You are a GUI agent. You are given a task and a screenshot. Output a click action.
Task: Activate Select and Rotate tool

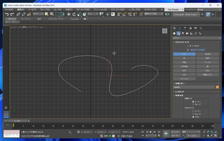pos(74,14)
